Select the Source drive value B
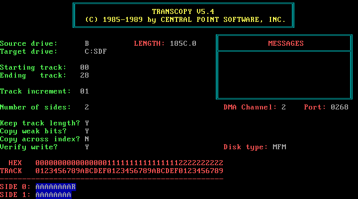Viewport: 358px width, 199px height. click(87, 43)
